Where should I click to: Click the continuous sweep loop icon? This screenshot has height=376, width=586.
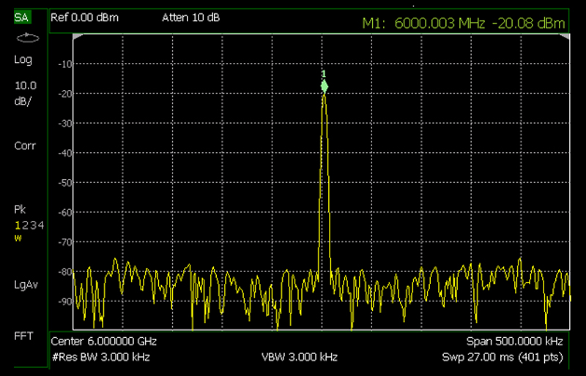tap(28, 38)
